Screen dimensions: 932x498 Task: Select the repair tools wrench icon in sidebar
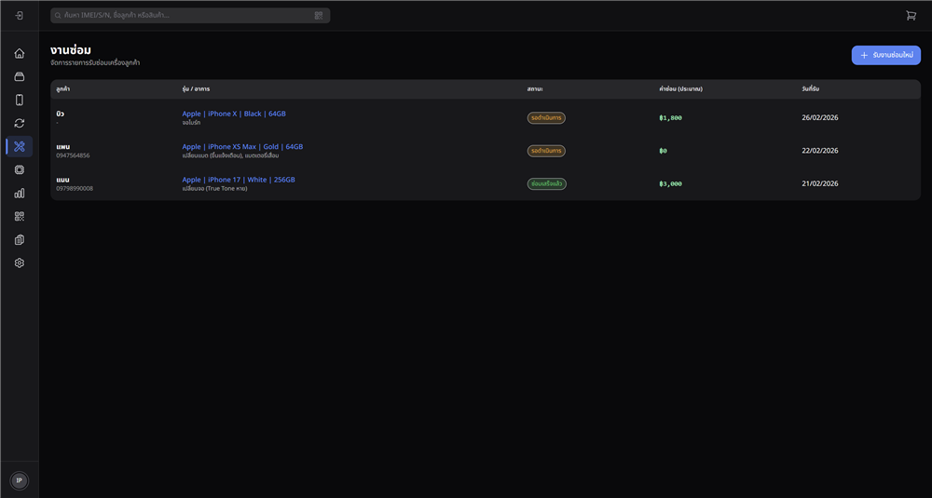pyautogui.click(x=19, y=147)
